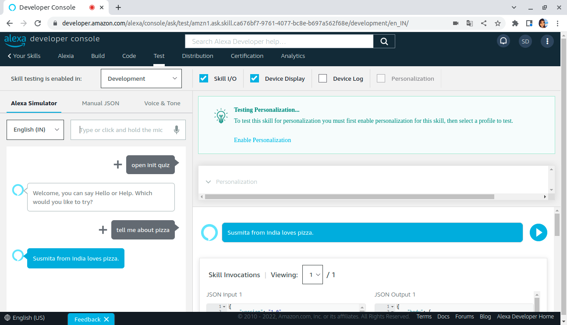
Task: Collapse JSON Input line 1 fold arrow
Action: click(224, 307)
